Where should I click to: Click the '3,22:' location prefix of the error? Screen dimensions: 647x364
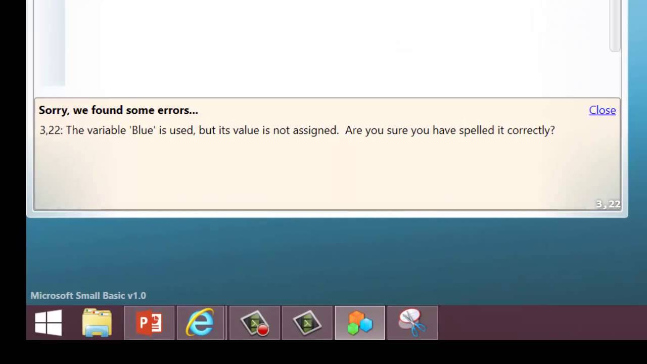tap(51, 130)
